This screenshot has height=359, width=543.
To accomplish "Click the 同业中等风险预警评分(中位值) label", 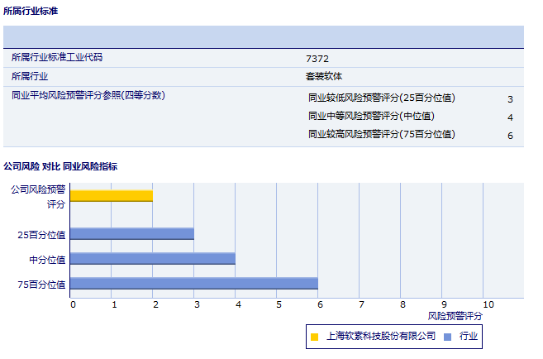I will pos(371,116).
